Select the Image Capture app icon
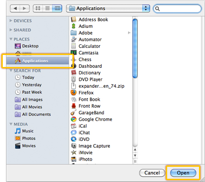This screenshot has height=182, width=205. pyautogui.click(x=73, y=146)
